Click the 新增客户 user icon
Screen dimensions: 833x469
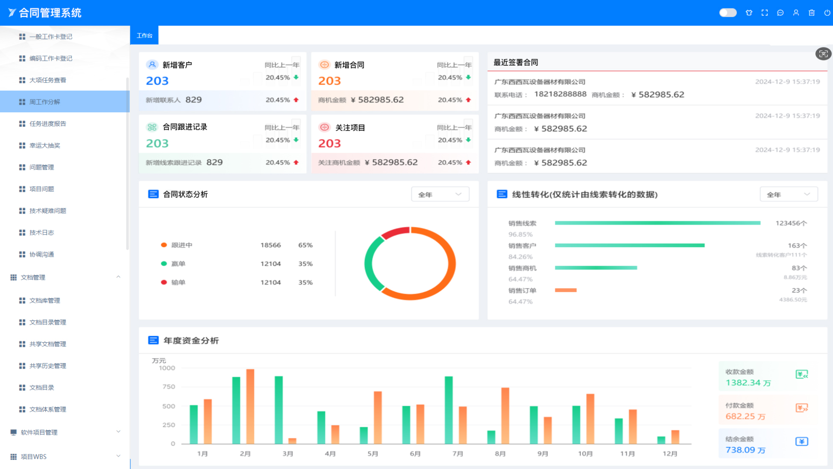[x=152, y=64]
